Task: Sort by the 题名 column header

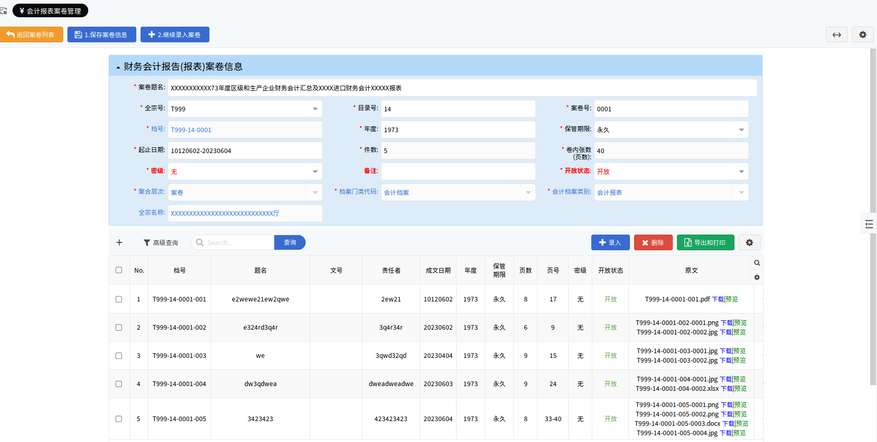Action: [261, 270]
